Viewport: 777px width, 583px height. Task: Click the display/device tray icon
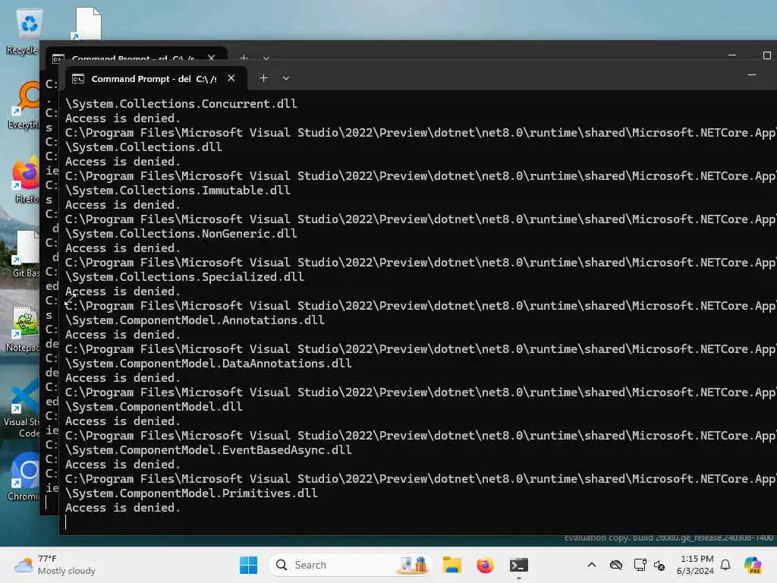[640, 565]
